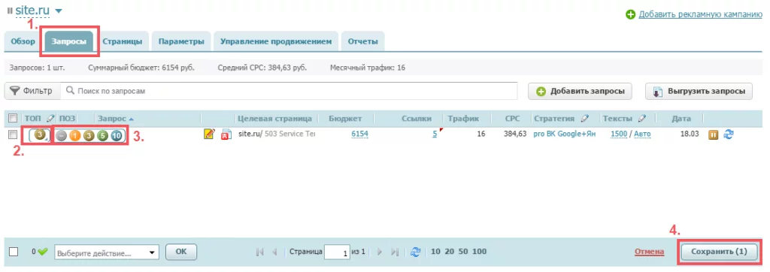Image resolution: width=770 pixels, height=272 pixels.
Task: Open the links count 5
Action: pos(435,134)
